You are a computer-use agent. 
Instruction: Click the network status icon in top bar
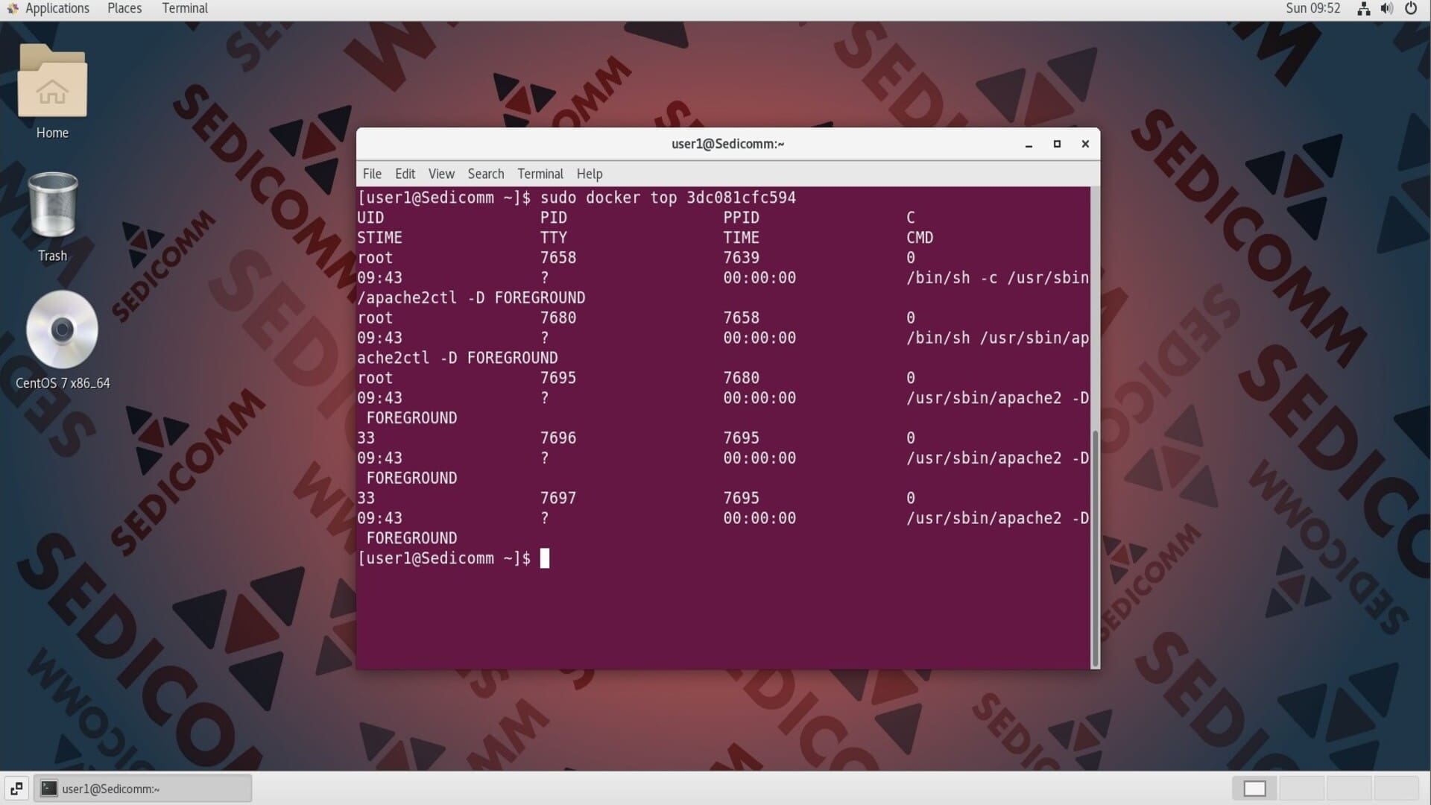(x=1363, y=9)
